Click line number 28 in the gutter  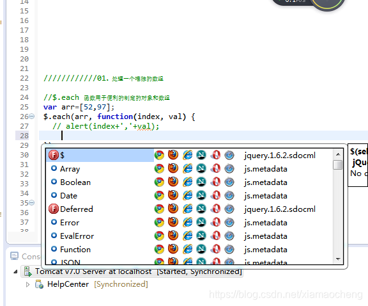click(24, 136)
